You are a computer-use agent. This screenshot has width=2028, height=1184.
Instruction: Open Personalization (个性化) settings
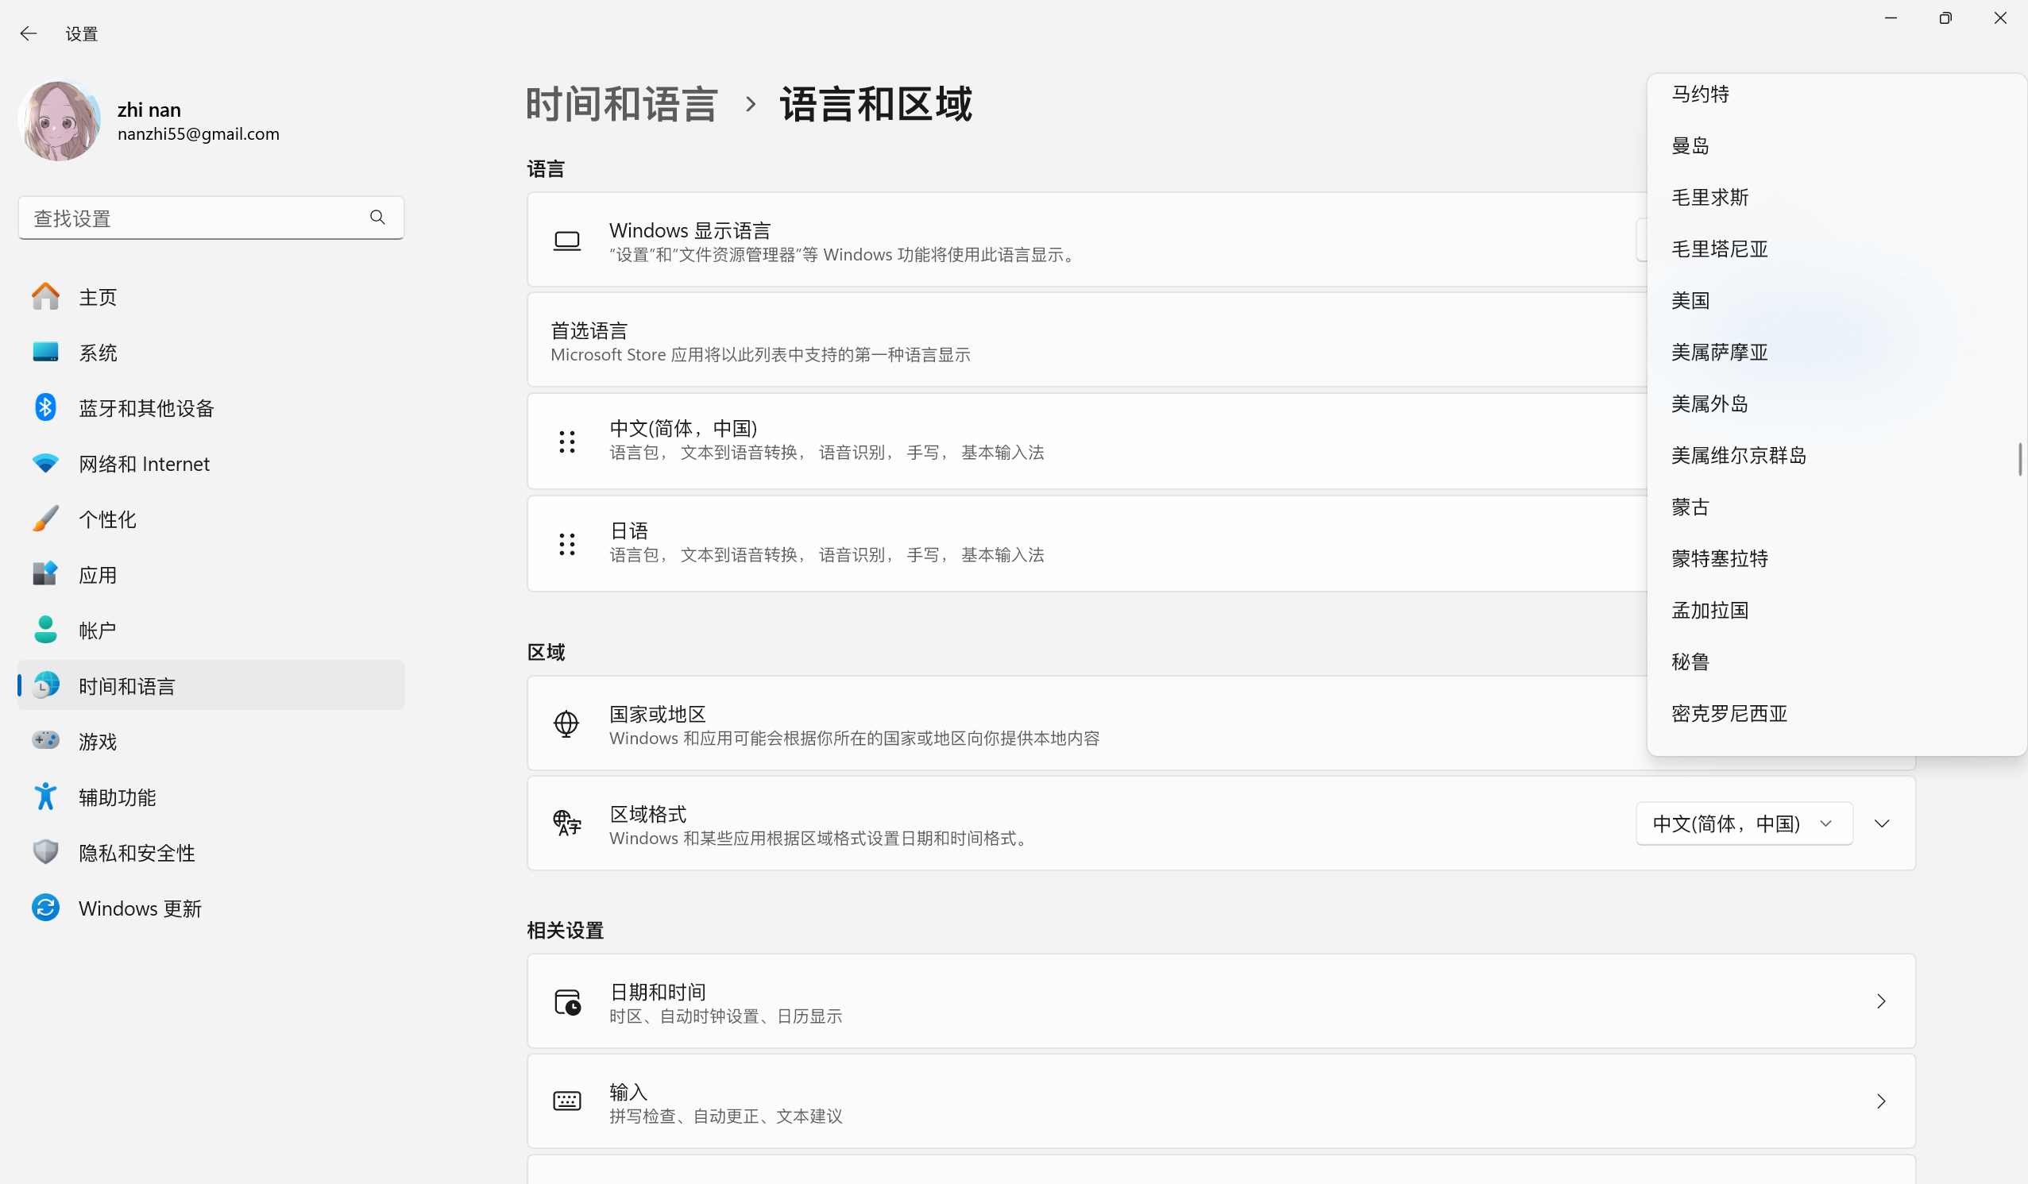tap(107, 519)
